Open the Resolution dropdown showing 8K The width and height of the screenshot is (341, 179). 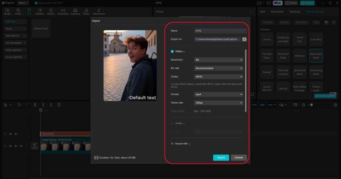click(x=218, y=60)
